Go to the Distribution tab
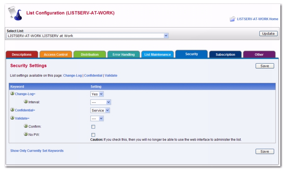This screenshot has width=285, height=172. 90,54
